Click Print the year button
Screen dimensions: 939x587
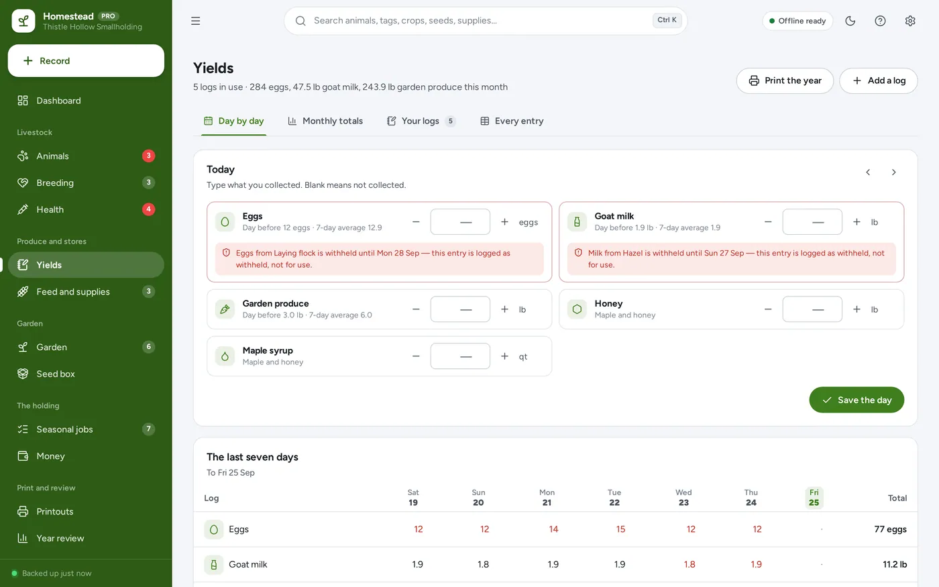(785, 81)
